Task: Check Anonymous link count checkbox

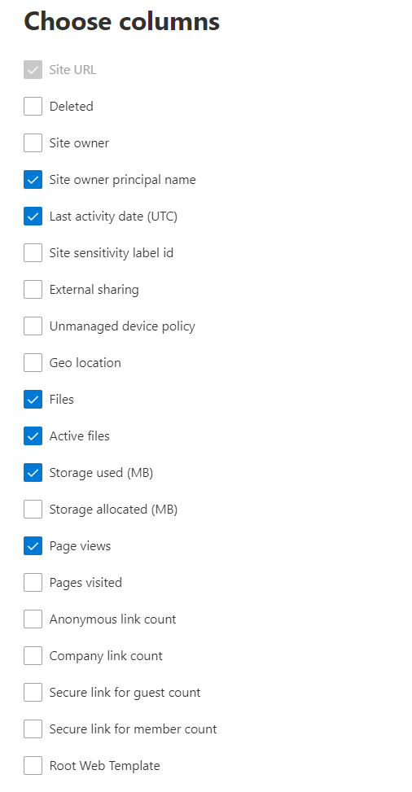Action: coord(33,619)
